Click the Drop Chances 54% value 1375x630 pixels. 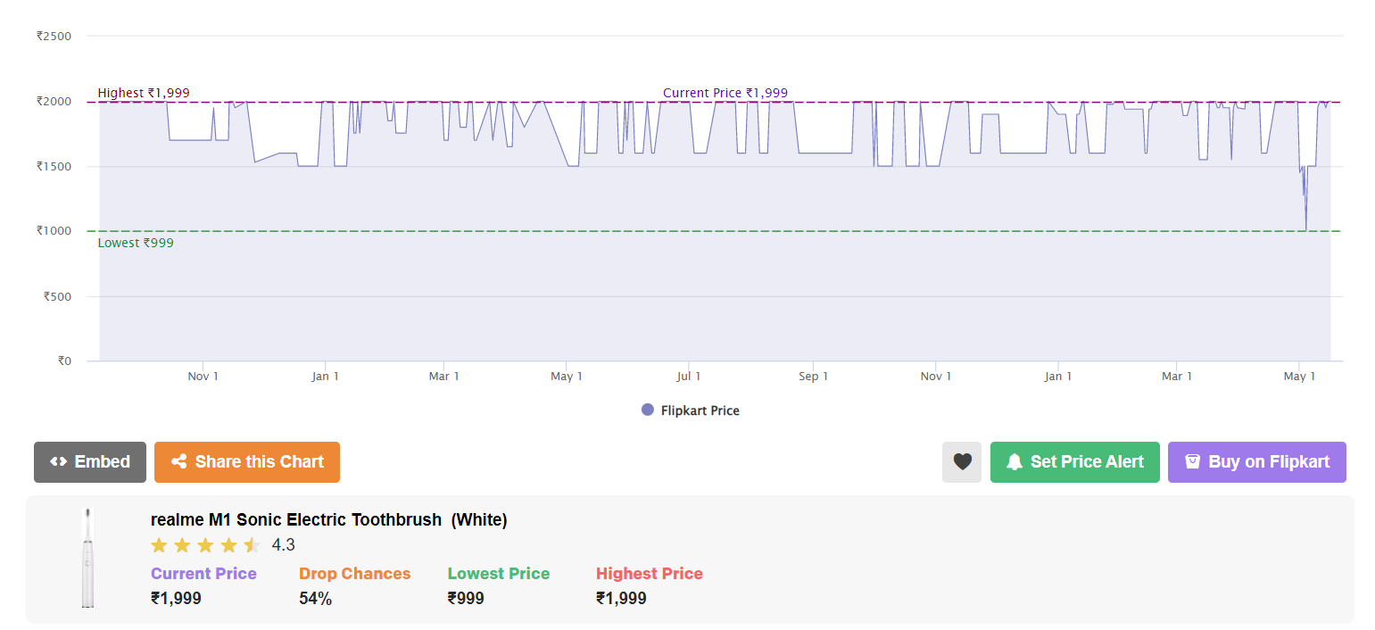[x=315, y=599]
